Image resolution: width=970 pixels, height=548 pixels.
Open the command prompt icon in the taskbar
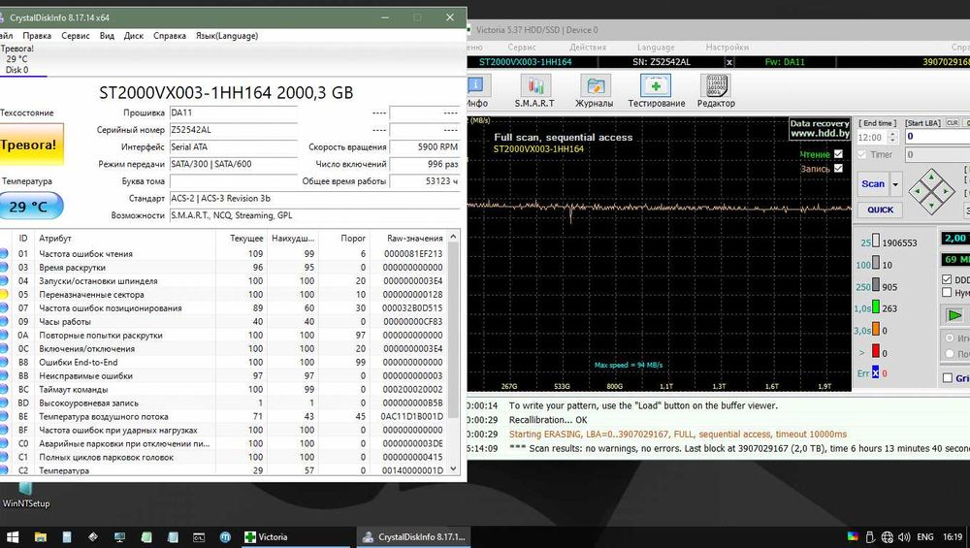tap(199, 537)
